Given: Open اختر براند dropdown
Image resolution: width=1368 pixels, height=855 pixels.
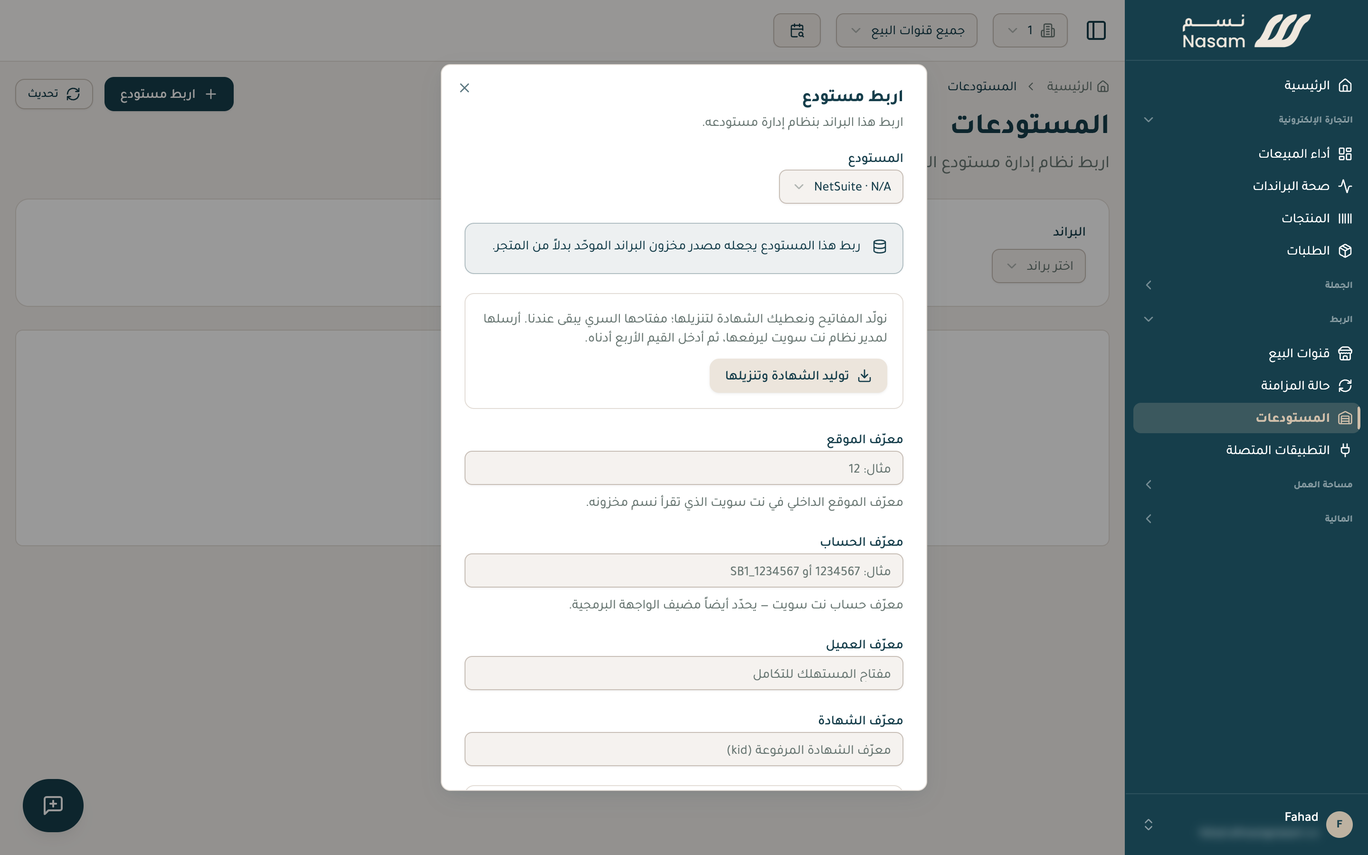Looking at the screenshot, I should pos(1038,266).
